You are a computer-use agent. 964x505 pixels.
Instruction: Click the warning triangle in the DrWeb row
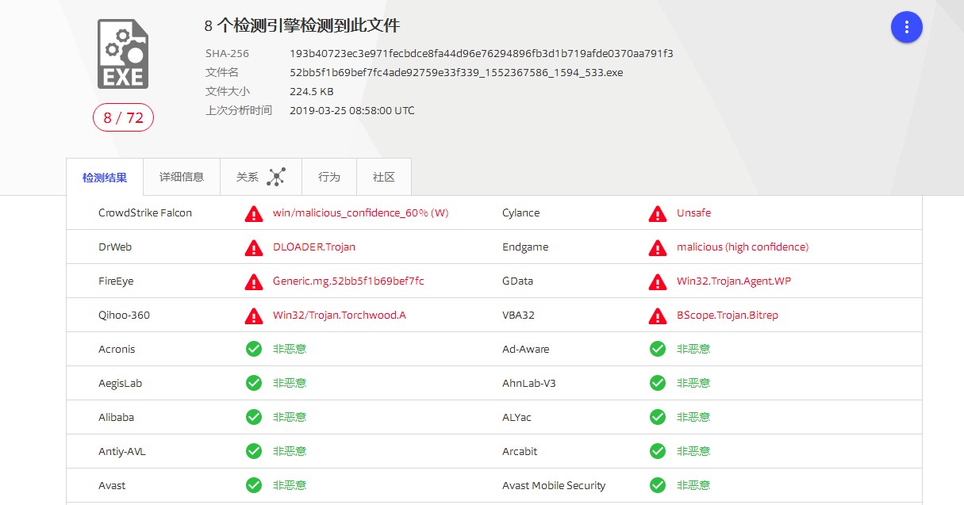(254, 247)
